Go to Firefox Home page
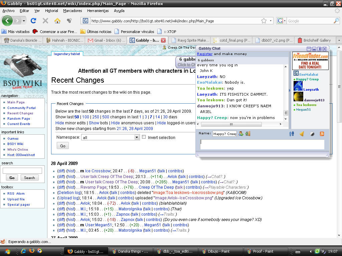The width and height of the screenshot is (342, 256). click(x=57, y=21)
